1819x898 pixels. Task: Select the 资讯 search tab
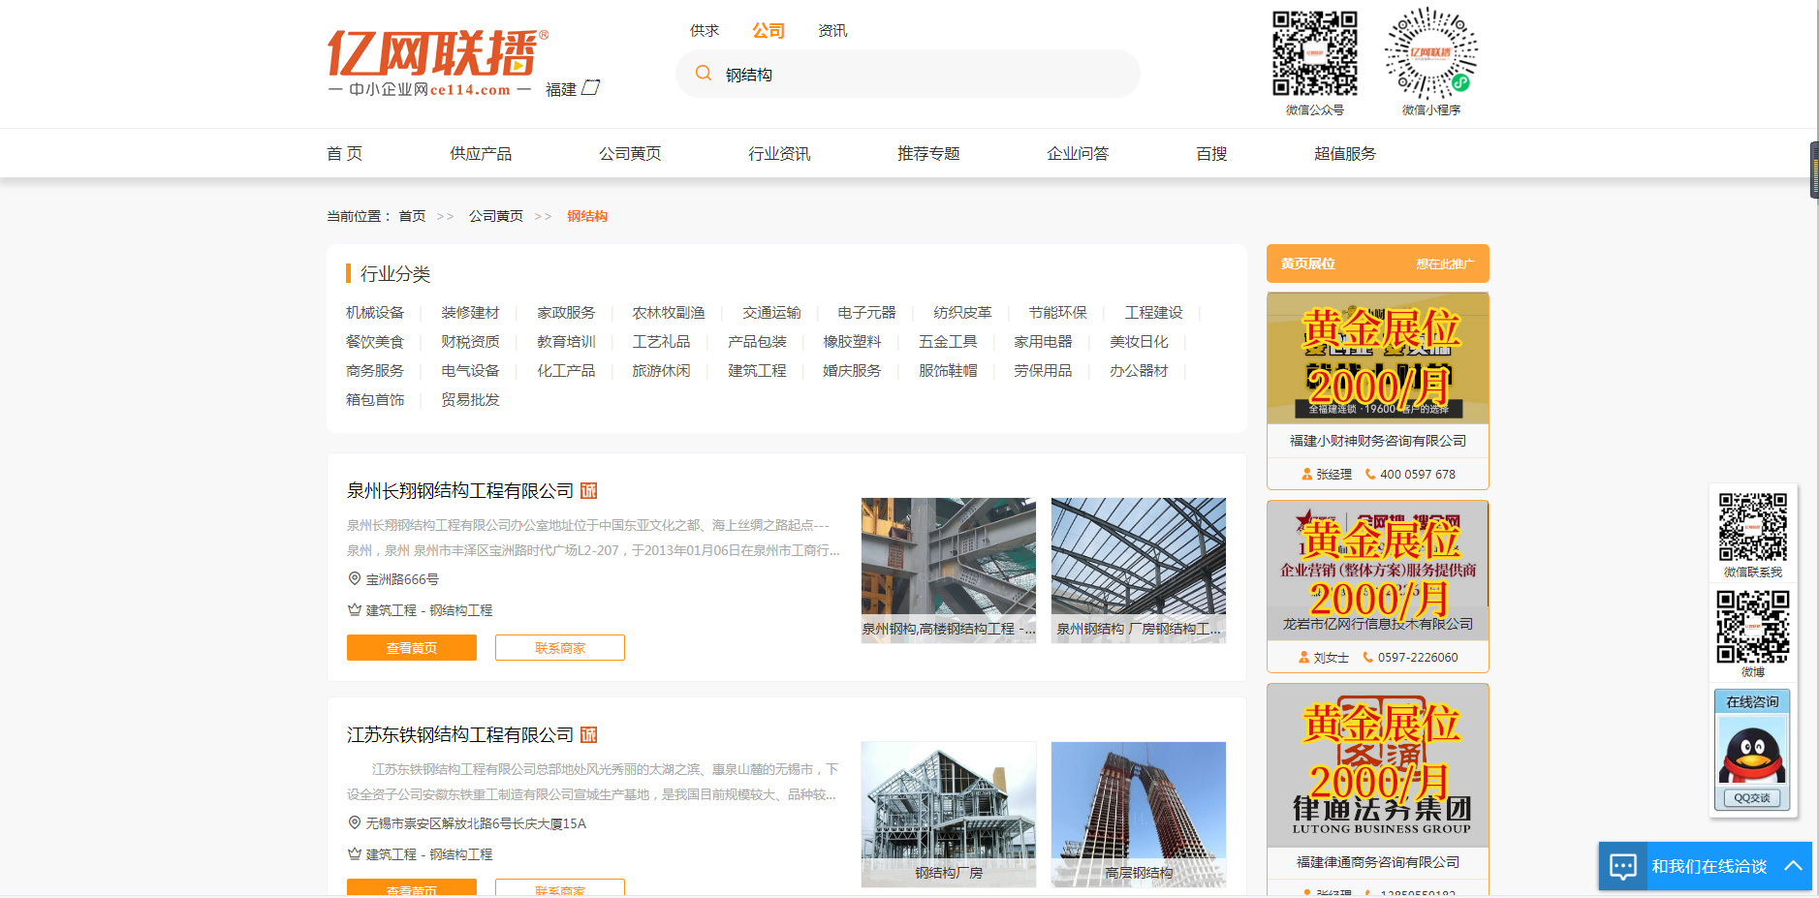point(832,31)
